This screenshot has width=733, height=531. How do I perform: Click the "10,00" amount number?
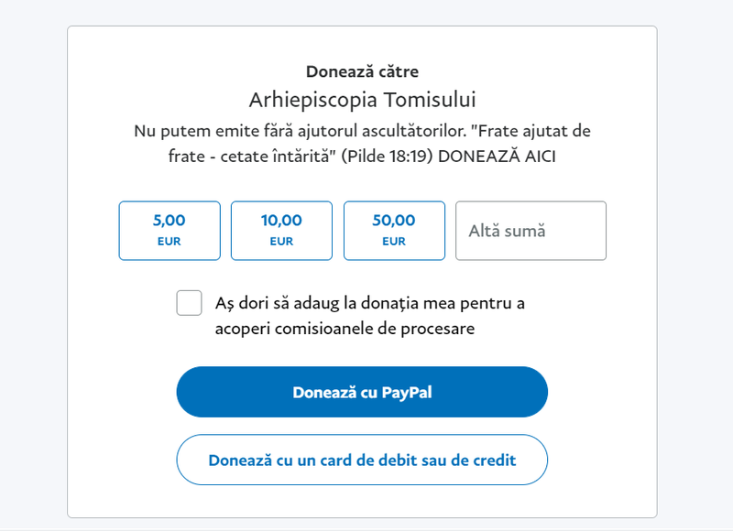[281, 221]
